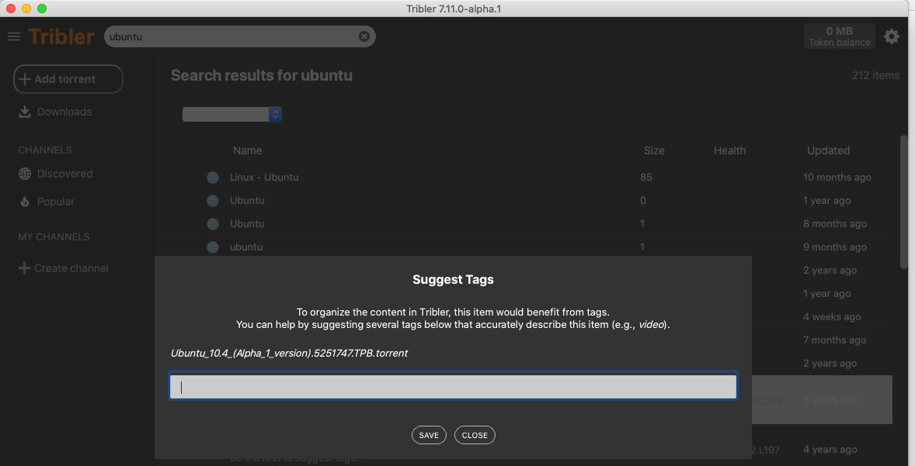Close the Suggest Tags dialog
The width and height of the screenshot is (915, 466).
pyautogui.click(x=475, y=435)
